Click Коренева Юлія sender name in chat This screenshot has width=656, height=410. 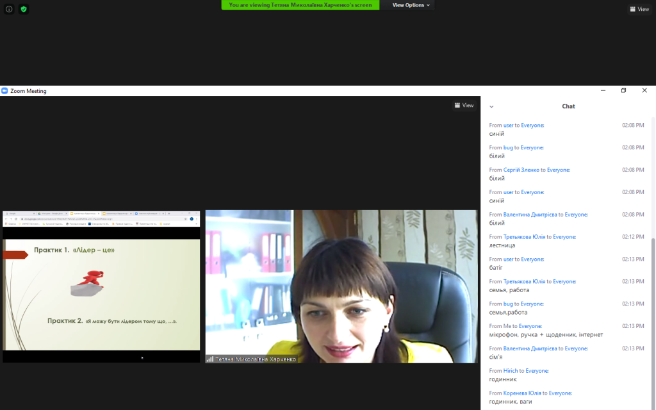click(522, 393)
